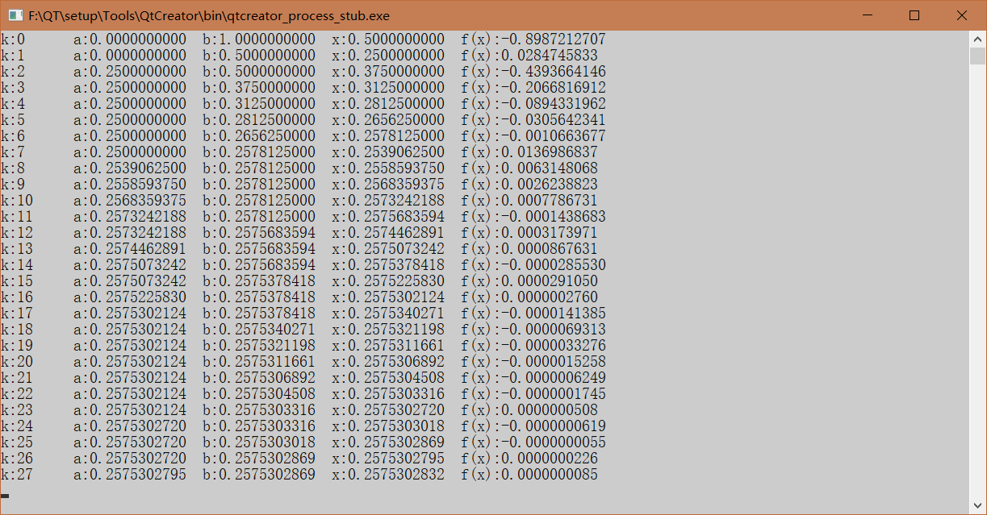Image resolution: width=987 pixels, height=515 pixels.
Task: Click the value a:0.2574462891 in row k:13
Action: click(x=130, y=249)
